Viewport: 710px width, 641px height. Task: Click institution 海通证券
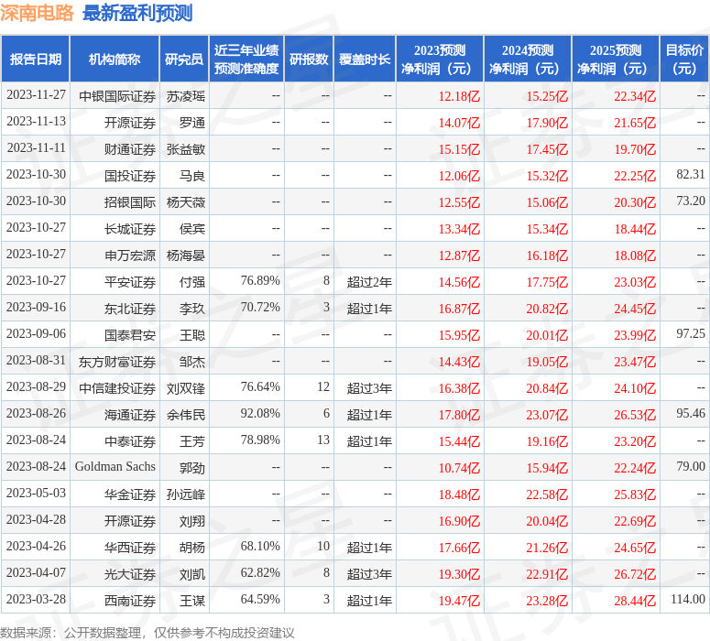130,415
